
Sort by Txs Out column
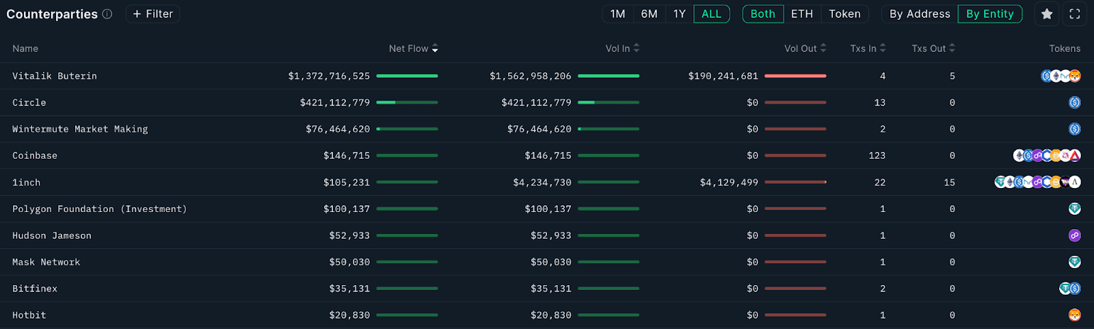(933, 49)
